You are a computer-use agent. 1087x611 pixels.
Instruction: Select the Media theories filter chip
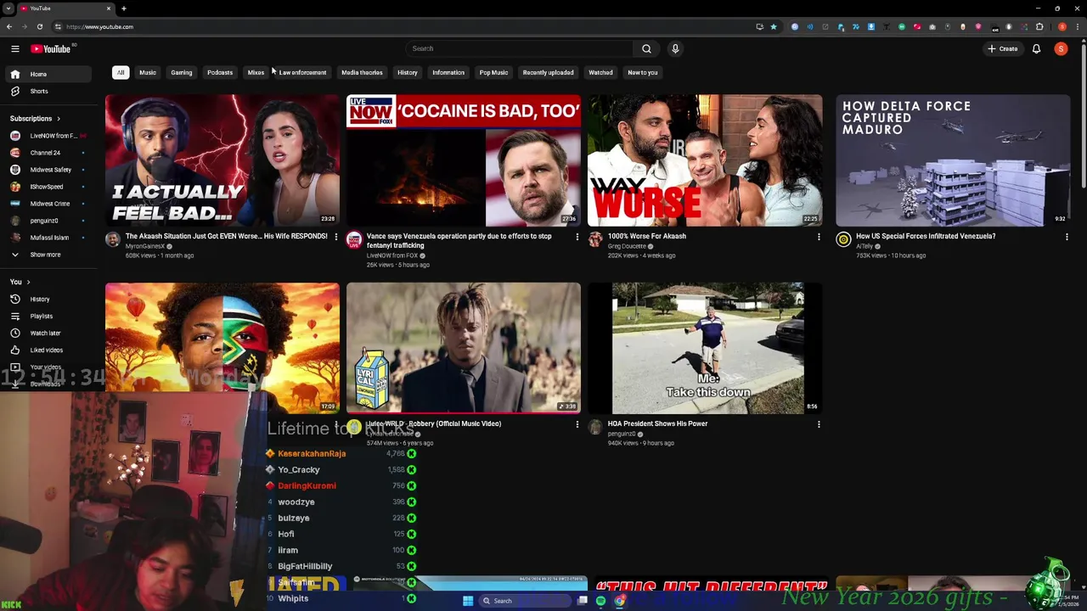(362, 72)
